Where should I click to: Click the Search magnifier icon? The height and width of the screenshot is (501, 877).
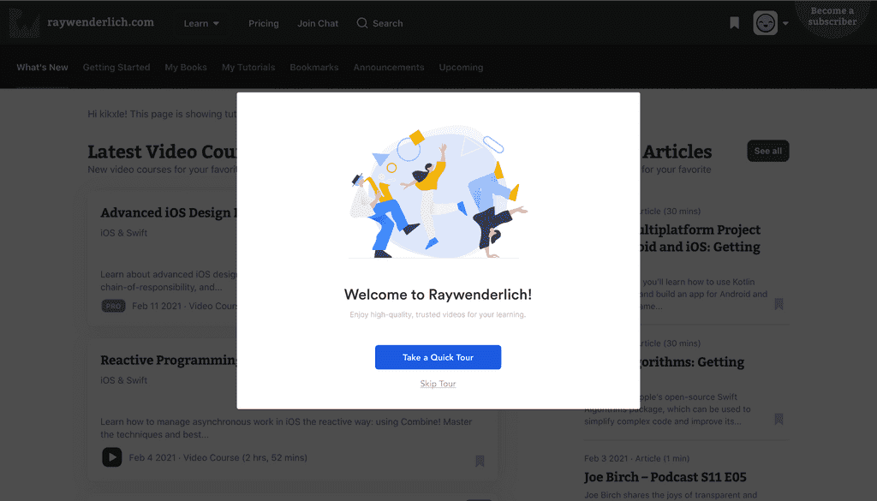coord(362,23)
